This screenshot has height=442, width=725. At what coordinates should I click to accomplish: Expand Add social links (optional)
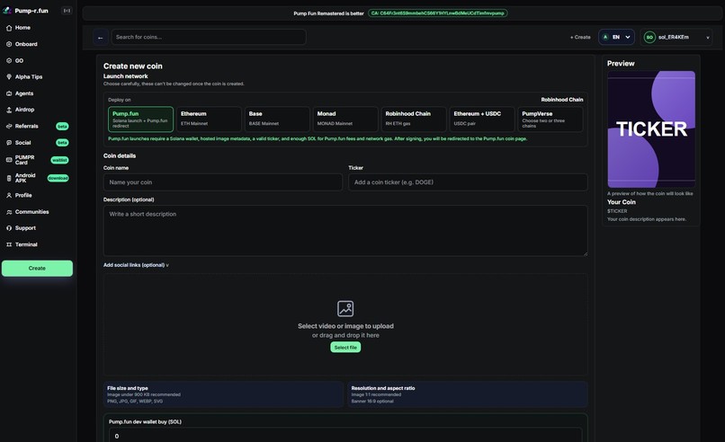coord(136,265)
